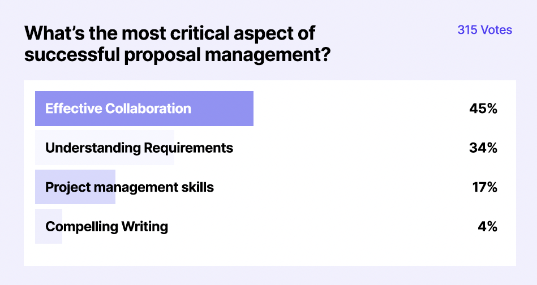Click the dark purple Effective Collaboration bar
The height and width of the screenshot is (285, 537).
pos(226,109)
